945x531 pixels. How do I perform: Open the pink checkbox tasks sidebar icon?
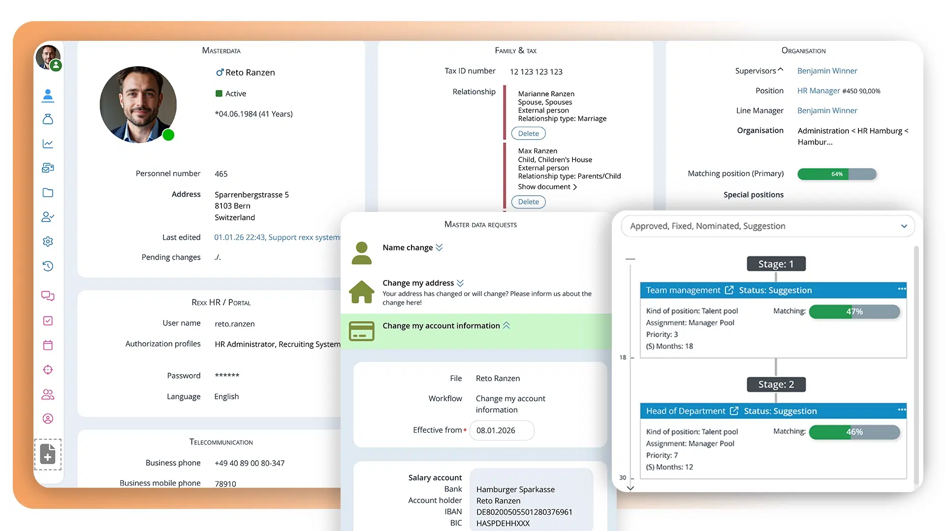(x=48, y=321)
